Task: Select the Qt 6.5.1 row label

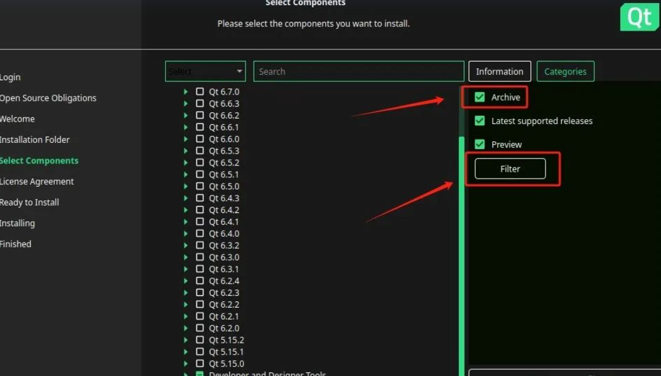Action: [224, 174]
